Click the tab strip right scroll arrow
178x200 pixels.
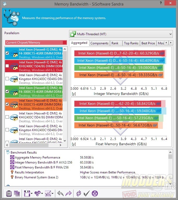[x=171, y=43]
